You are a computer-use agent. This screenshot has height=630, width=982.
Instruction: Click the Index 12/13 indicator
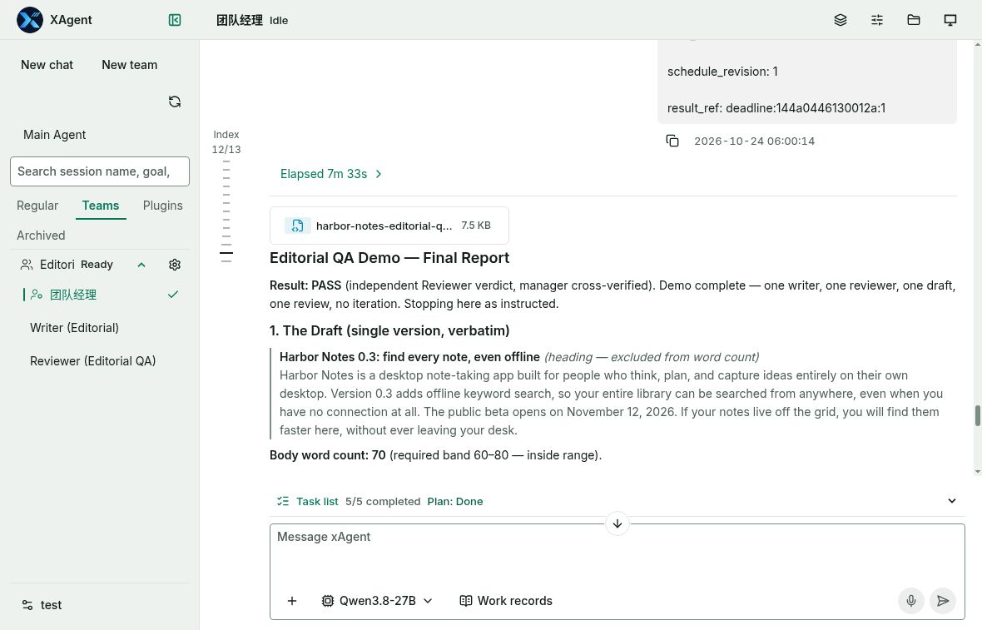[226, 142]
